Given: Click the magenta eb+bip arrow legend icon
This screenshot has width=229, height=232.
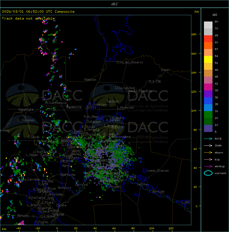Looking at the screenshot, I should tap(208, 166).
